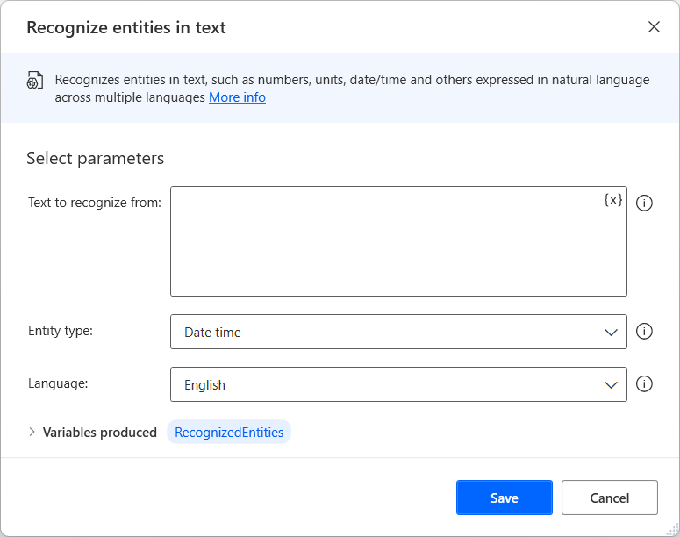Show info icon for Language
The width and height of the screenshot is (680, 537).
[644, 383]
